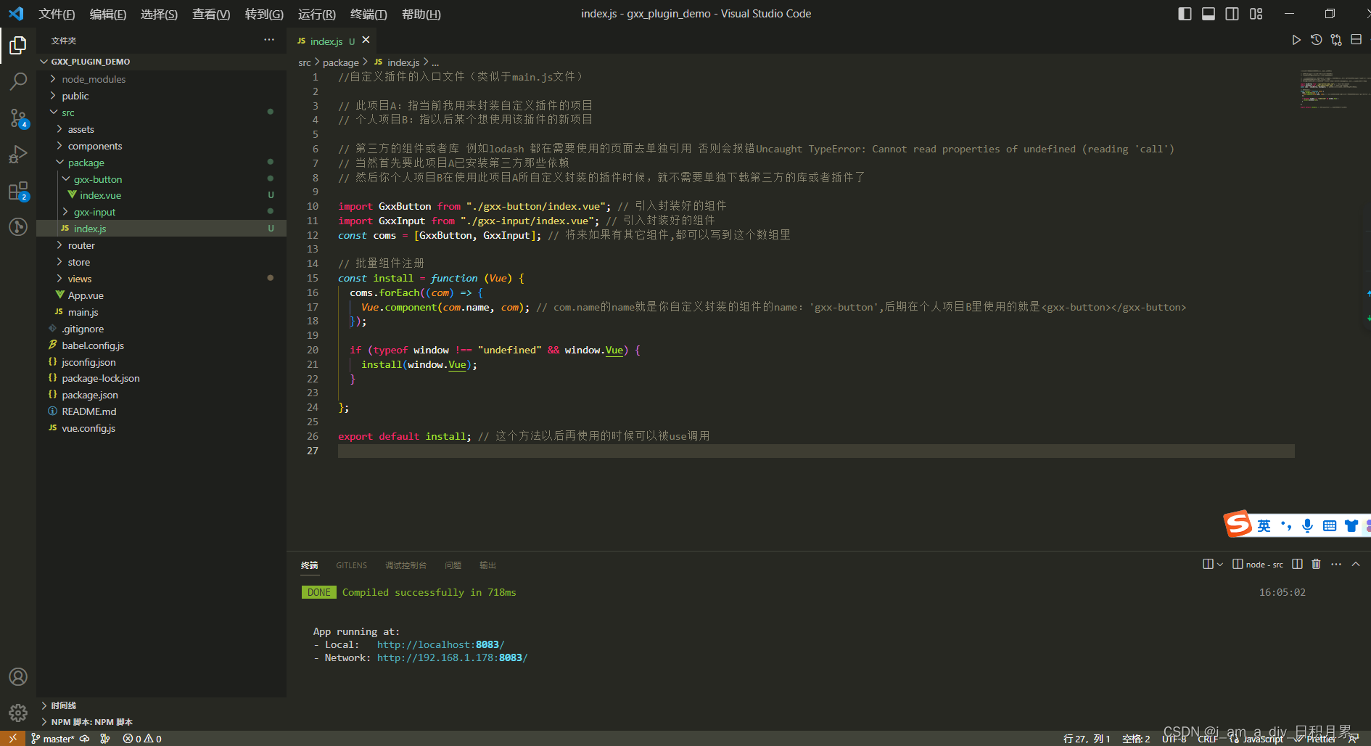Split the terminal panel

(1297, 564)
